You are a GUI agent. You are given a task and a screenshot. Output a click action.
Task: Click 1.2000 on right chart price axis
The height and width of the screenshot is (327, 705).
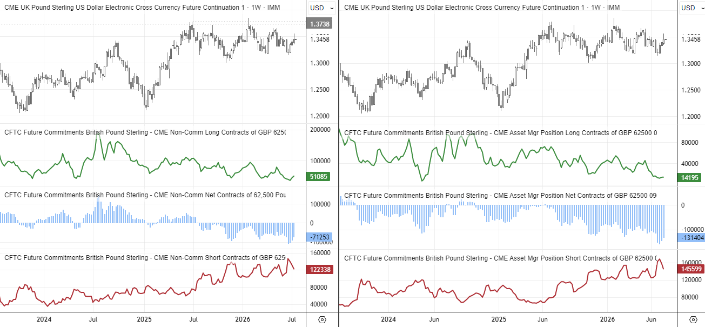(x=690, y=117)
